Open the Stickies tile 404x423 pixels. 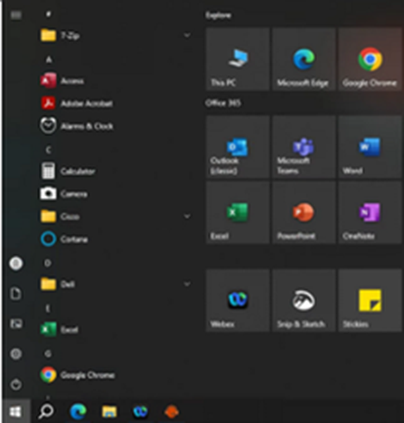pos(370,300)
